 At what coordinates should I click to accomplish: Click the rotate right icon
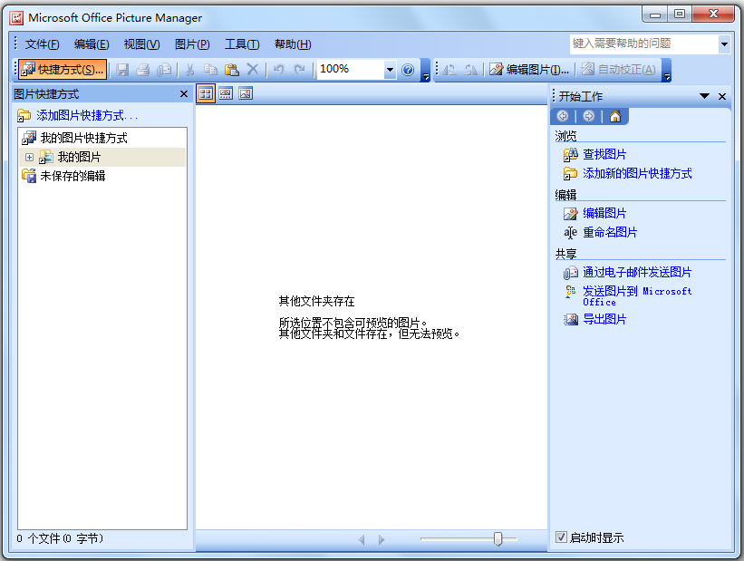(x=470, y=70)
